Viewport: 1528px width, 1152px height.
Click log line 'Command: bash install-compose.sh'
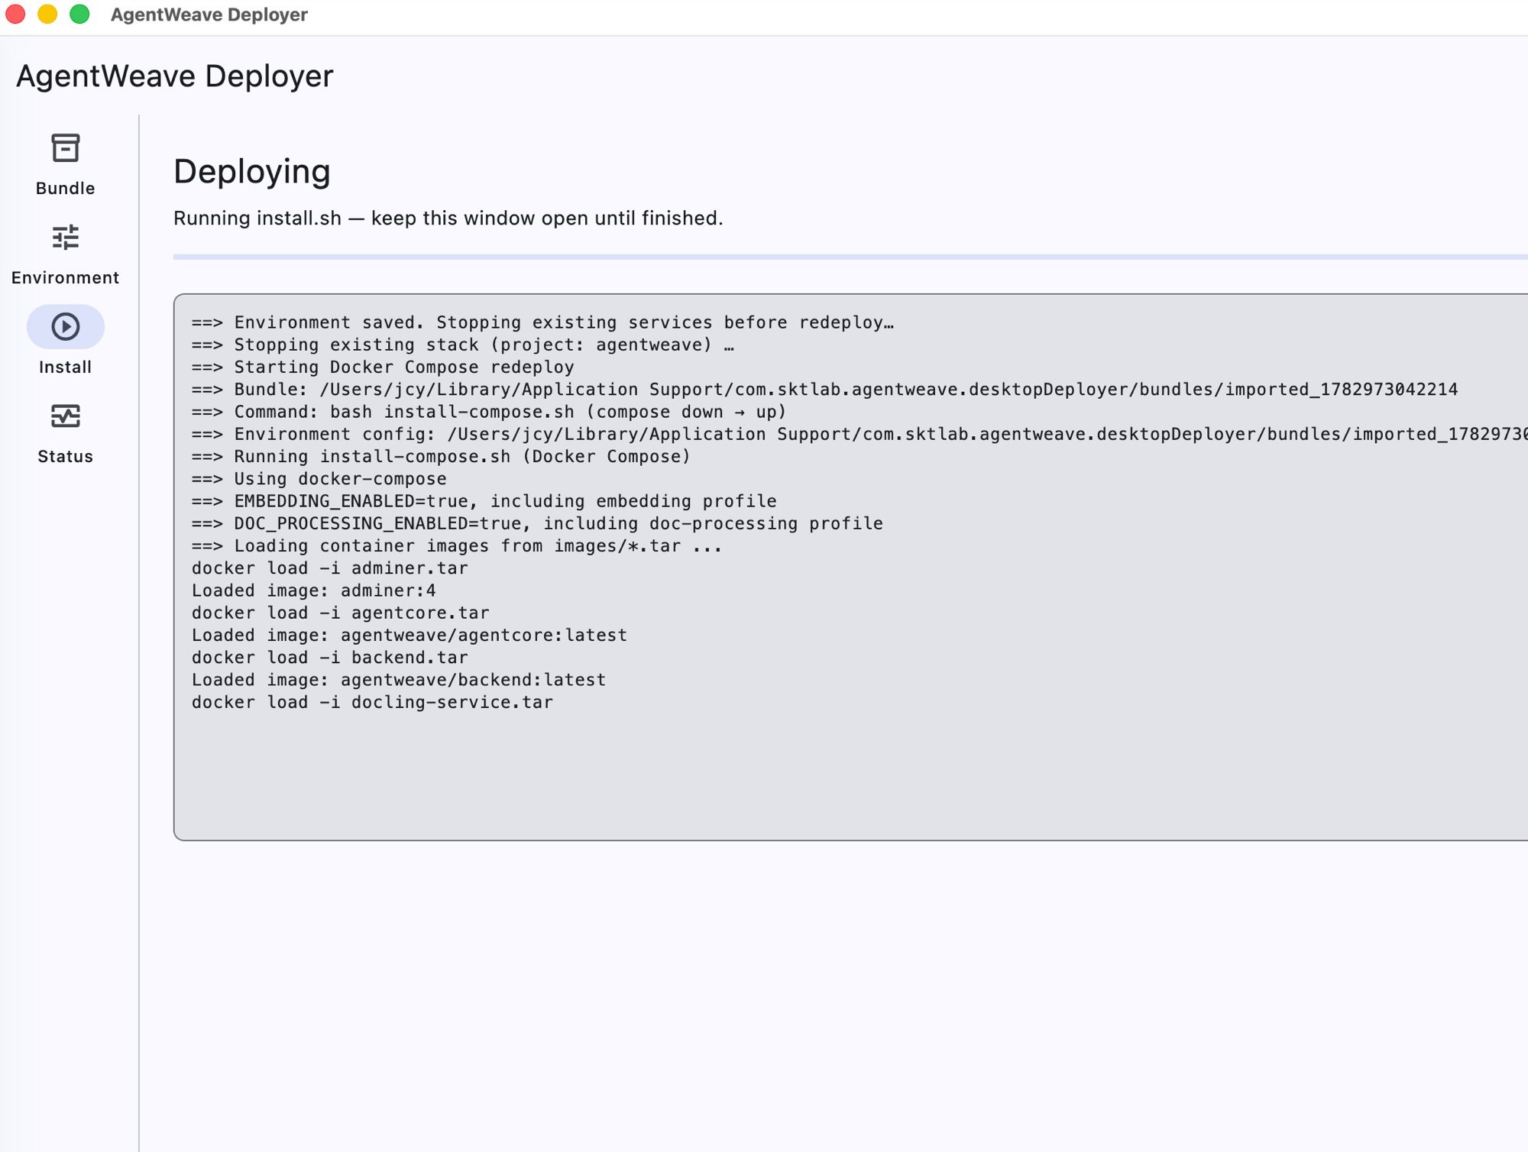click(x=489, y=412)
